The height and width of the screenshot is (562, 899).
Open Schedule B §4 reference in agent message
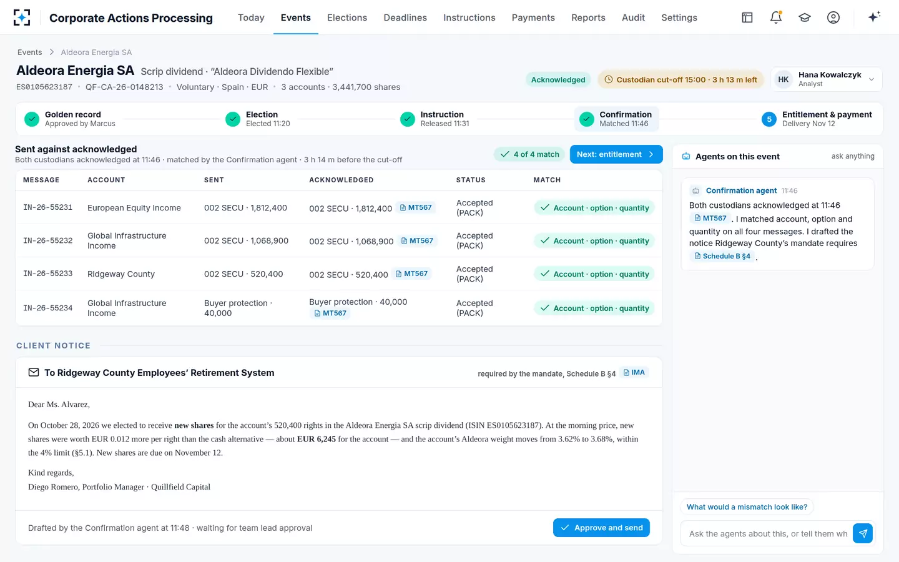point(723,256)
